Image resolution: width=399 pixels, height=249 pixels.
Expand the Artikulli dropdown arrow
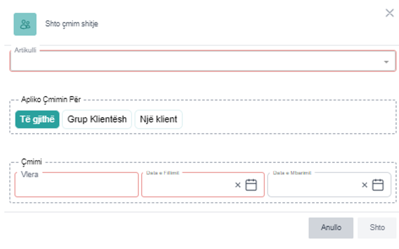click(x=386, y=62)
